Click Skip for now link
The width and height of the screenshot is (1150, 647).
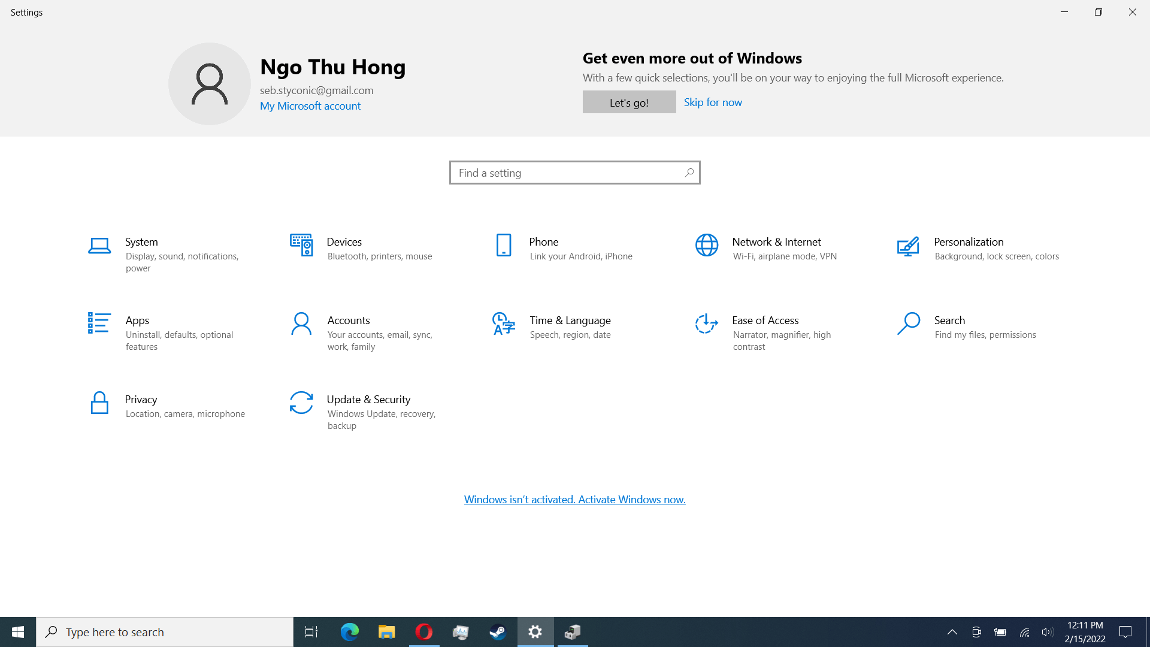coord(713,102)
